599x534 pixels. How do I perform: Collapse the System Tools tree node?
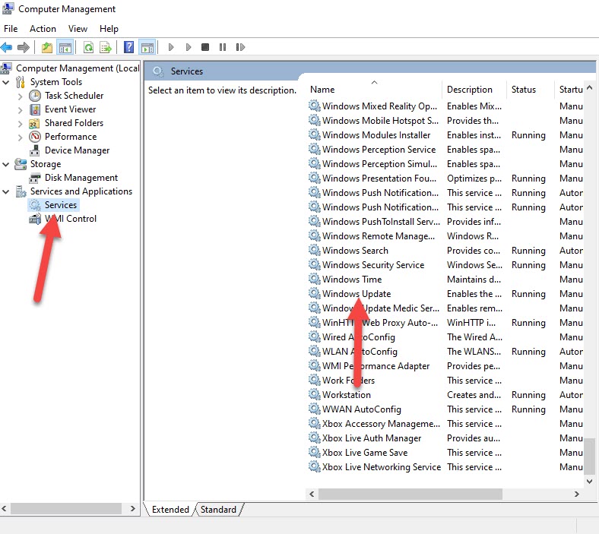(x=7, y=82)
